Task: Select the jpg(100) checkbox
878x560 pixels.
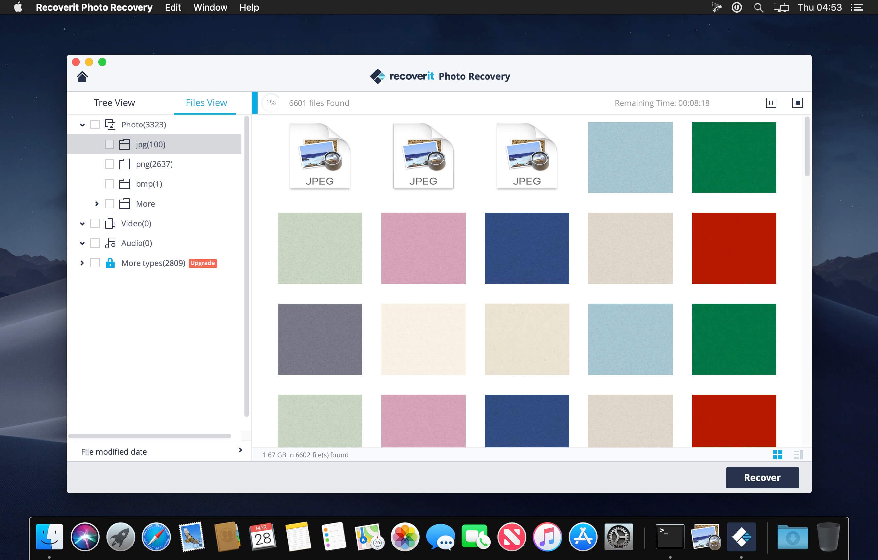Action: (110, 145)
